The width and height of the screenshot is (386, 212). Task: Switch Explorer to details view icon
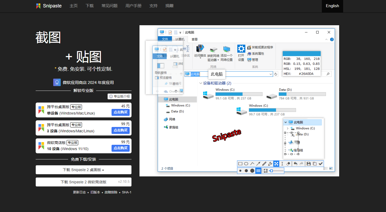326,168
